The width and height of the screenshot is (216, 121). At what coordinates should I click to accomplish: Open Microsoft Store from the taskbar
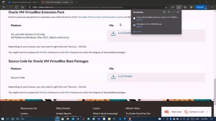click(62, 119)
